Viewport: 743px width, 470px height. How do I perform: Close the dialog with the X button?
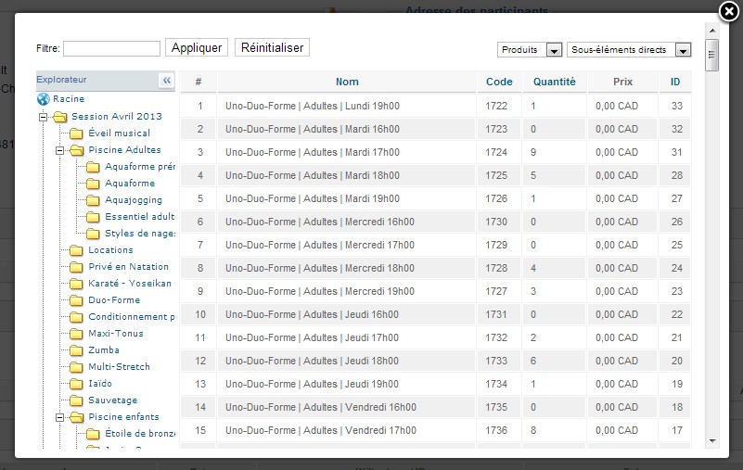[x=730, y=10]
